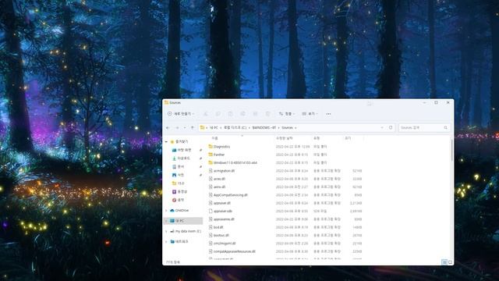Open the New (새로 만들기) menu
The width and height of the screenshot is (499, 281).
pyautogui.click(x=180, y=114)
